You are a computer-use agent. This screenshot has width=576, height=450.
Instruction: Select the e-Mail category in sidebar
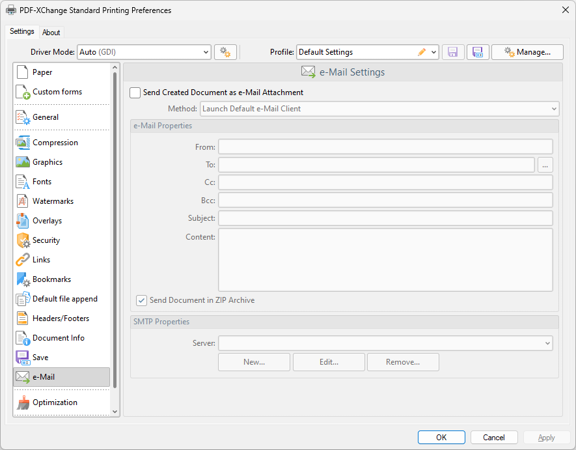pos(61,377)
